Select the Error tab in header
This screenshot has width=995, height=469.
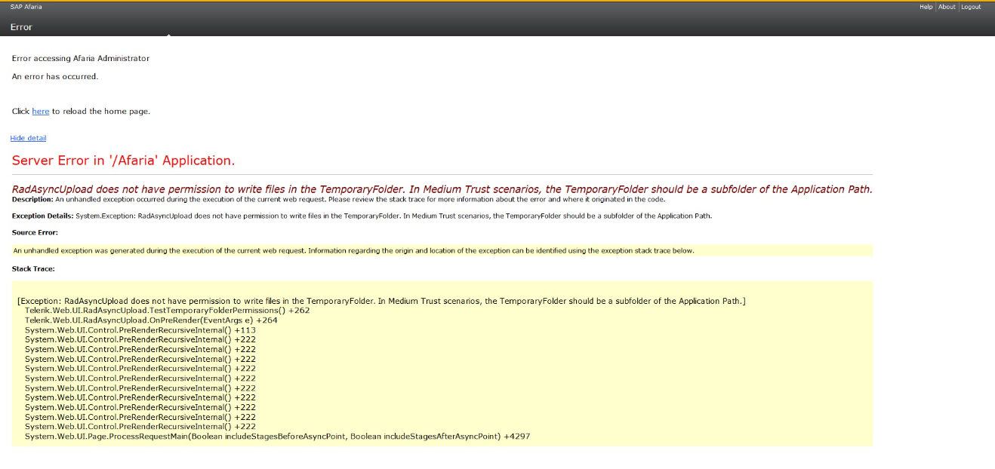(x=21, y=27)
